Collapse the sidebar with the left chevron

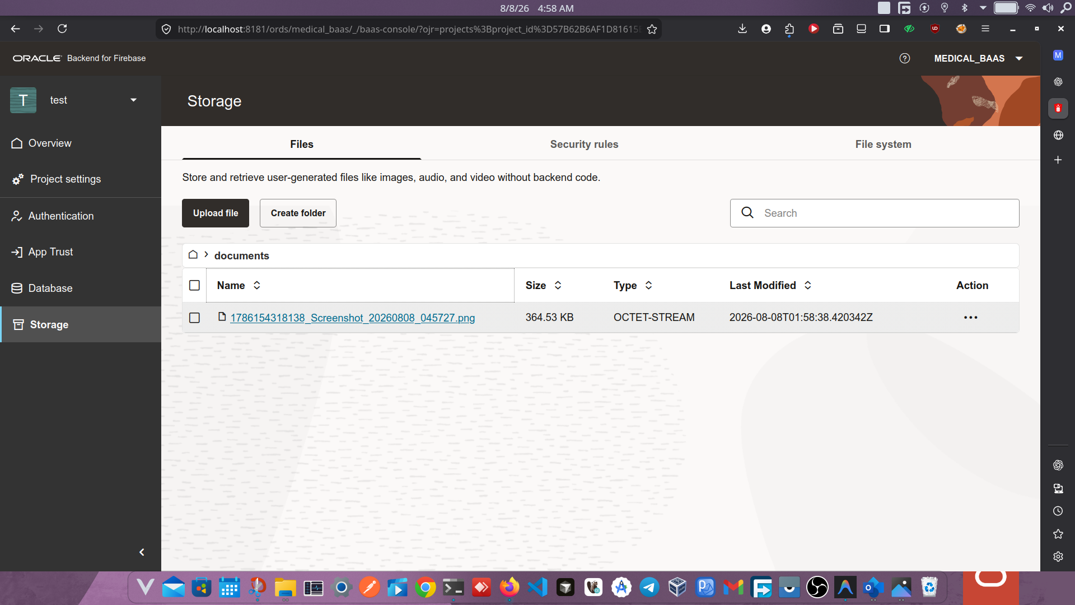tap(142, 552)
